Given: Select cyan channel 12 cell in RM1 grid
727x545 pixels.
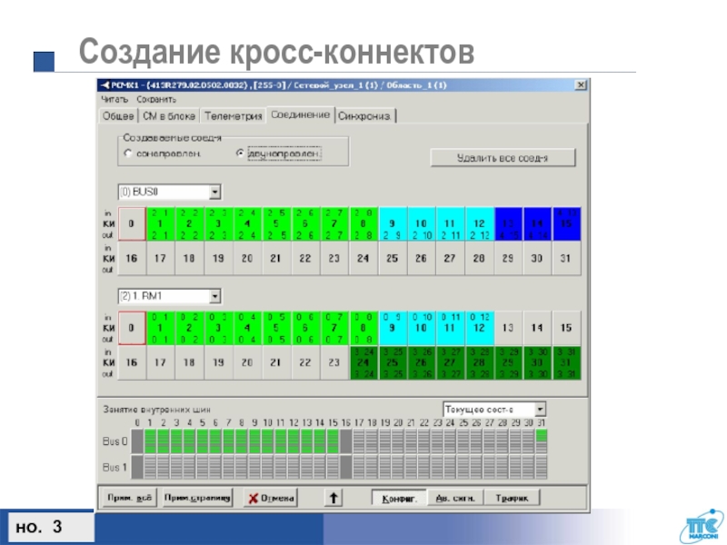Looking at the screenshot, I should coord(479,328).
